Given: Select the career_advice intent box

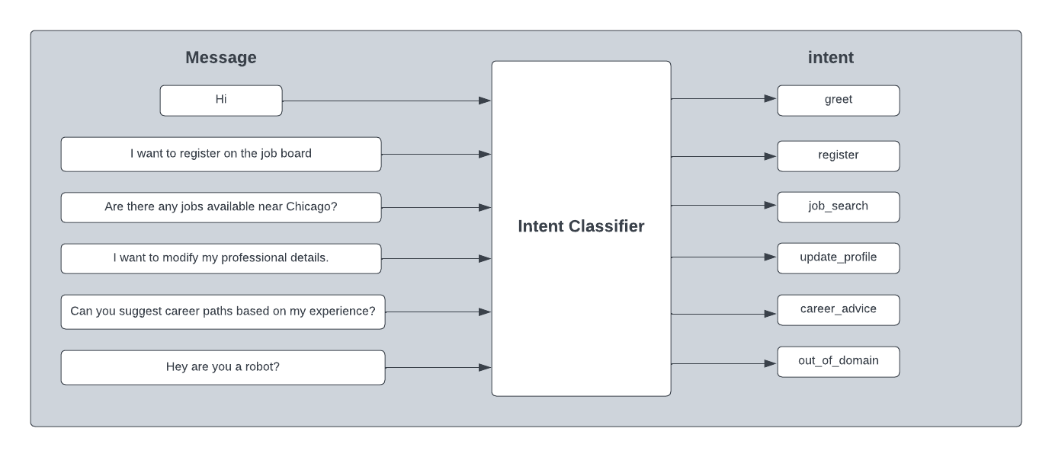Looking at the screenshot, I should [838, 309].
